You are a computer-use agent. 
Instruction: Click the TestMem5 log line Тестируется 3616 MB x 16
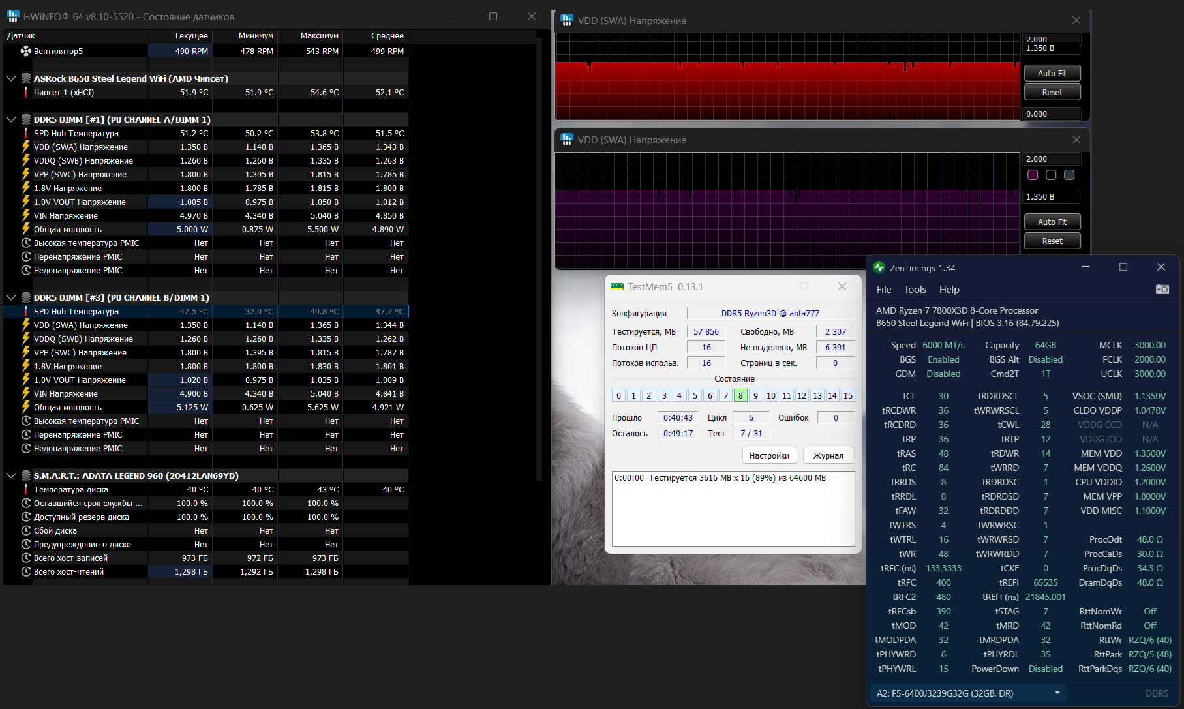(720, 478)
